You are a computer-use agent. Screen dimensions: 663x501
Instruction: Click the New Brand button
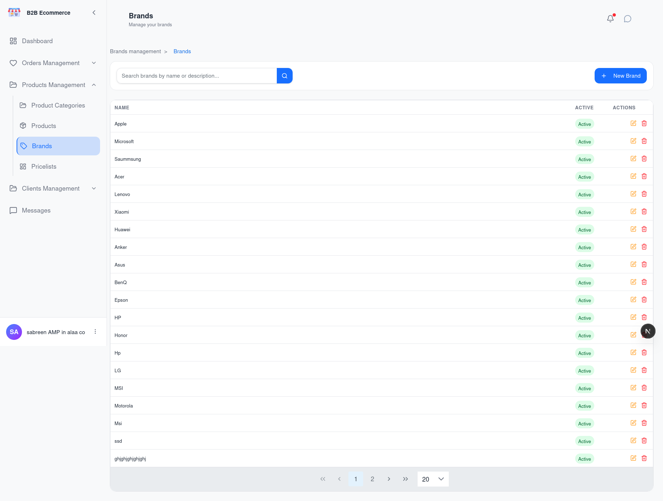[x=621, y=76]
